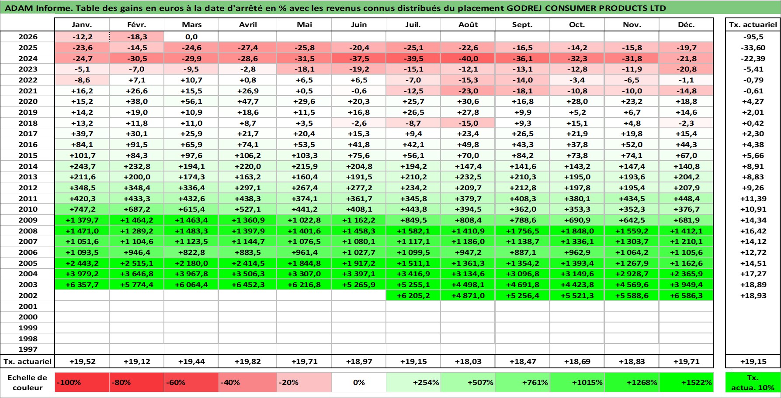This screenshot has width=781, height=398.
Task: Select the -37,5 cell for Juin 2024
Action: click(x=359, y=58)
